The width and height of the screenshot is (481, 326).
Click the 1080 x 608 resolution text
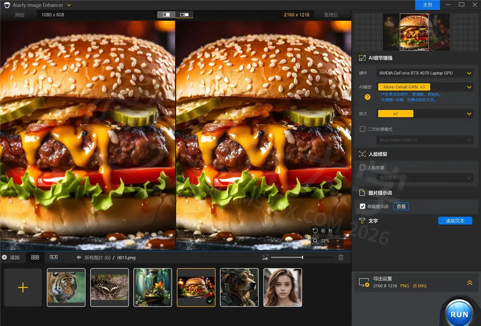(53, 15)
